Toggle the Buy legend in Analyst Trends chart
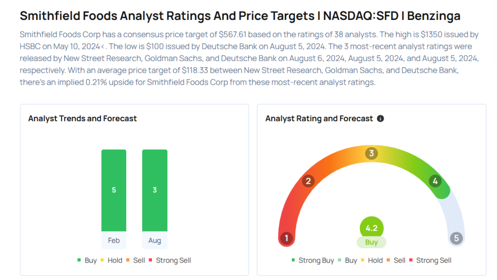Screen dimensions: 497x280 87,260
